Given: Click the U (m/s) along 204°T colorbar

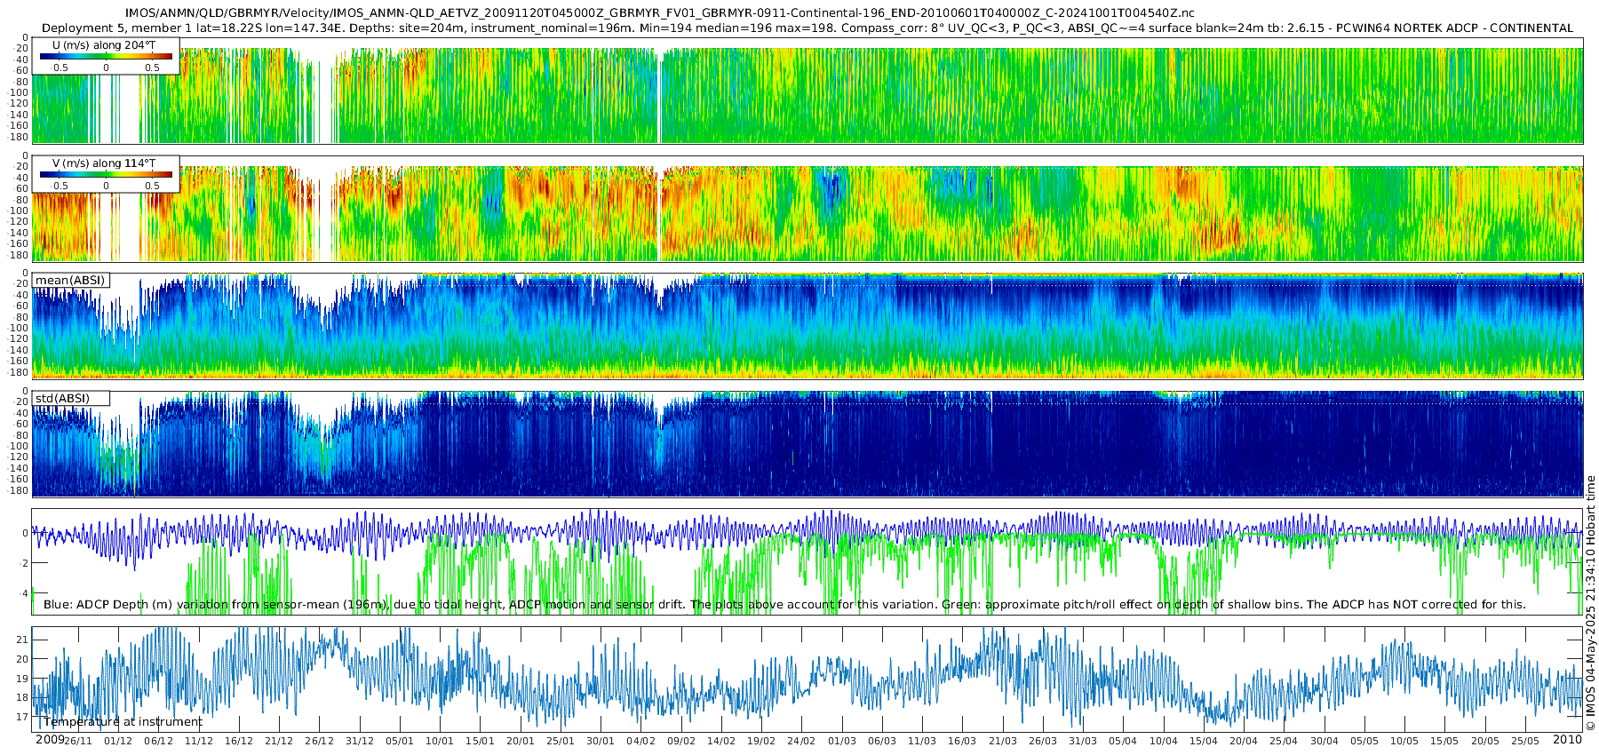Looking at the screenshot, I should point(106,56).
